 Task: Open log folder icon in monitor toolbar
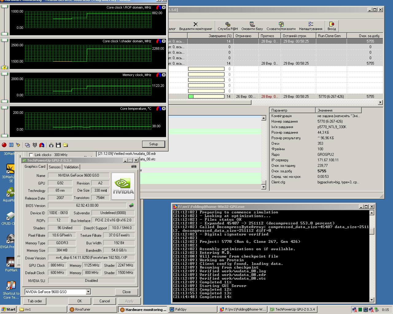[65, 145]
